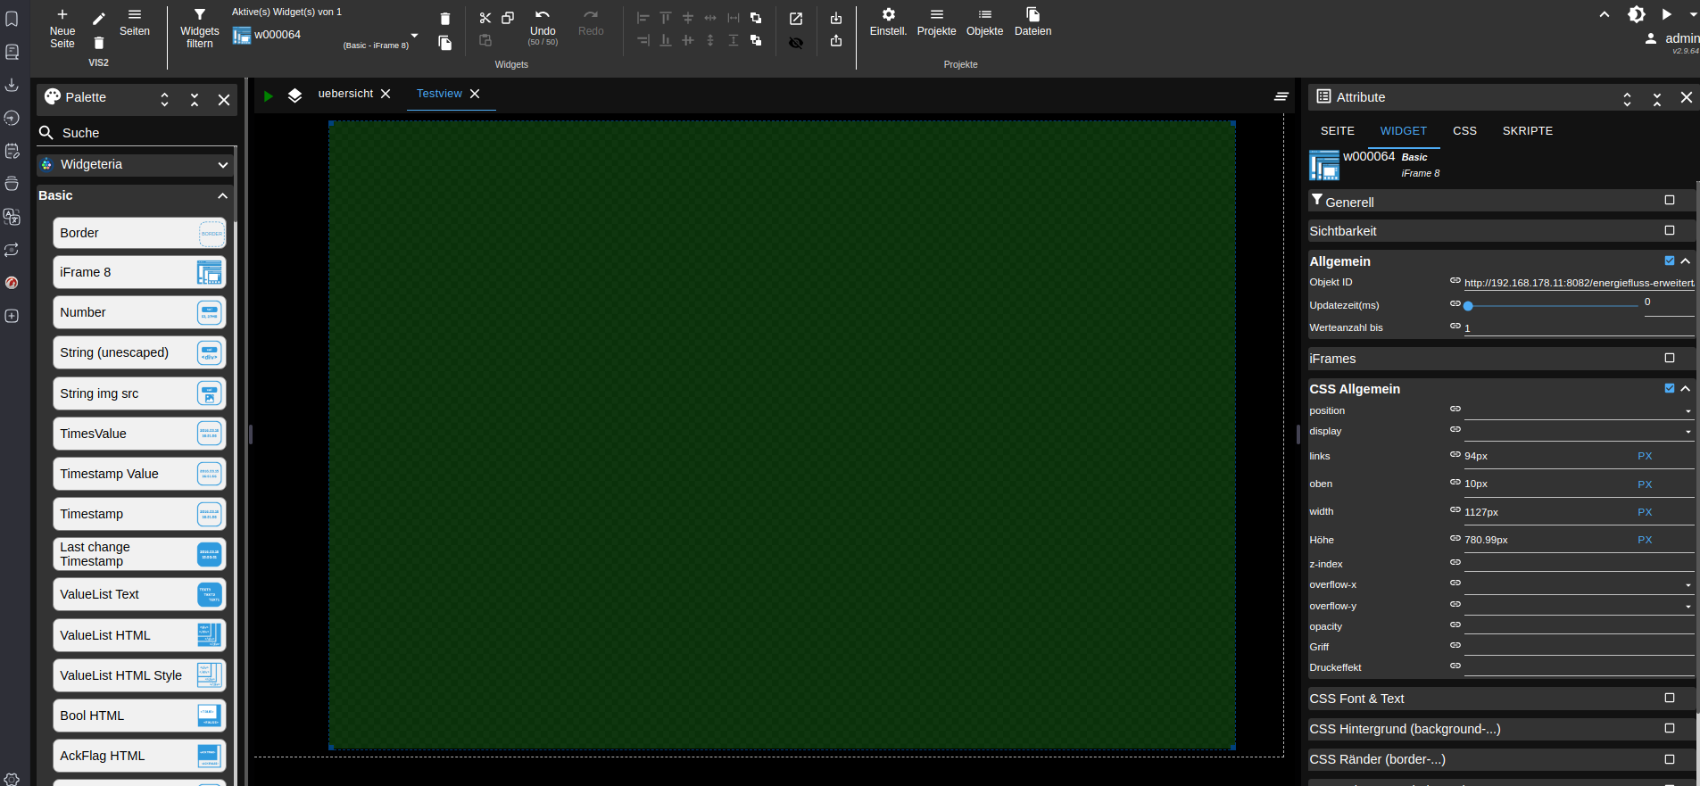
Task: Toggle dark/light theme icon
Action: [x=1636, y=14]
